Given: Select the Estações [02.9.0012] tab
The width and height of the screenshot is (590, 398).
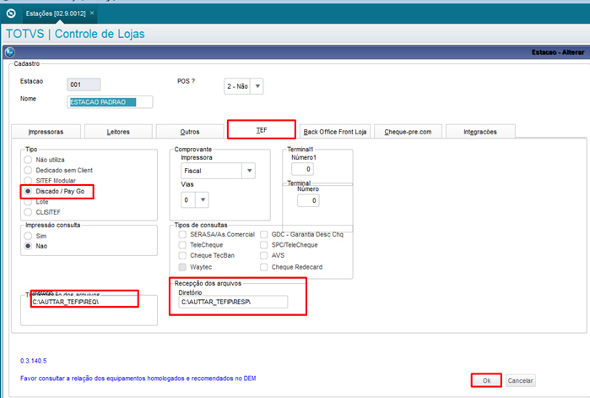Looking at the screenshot, I should (x=56, y=14).
